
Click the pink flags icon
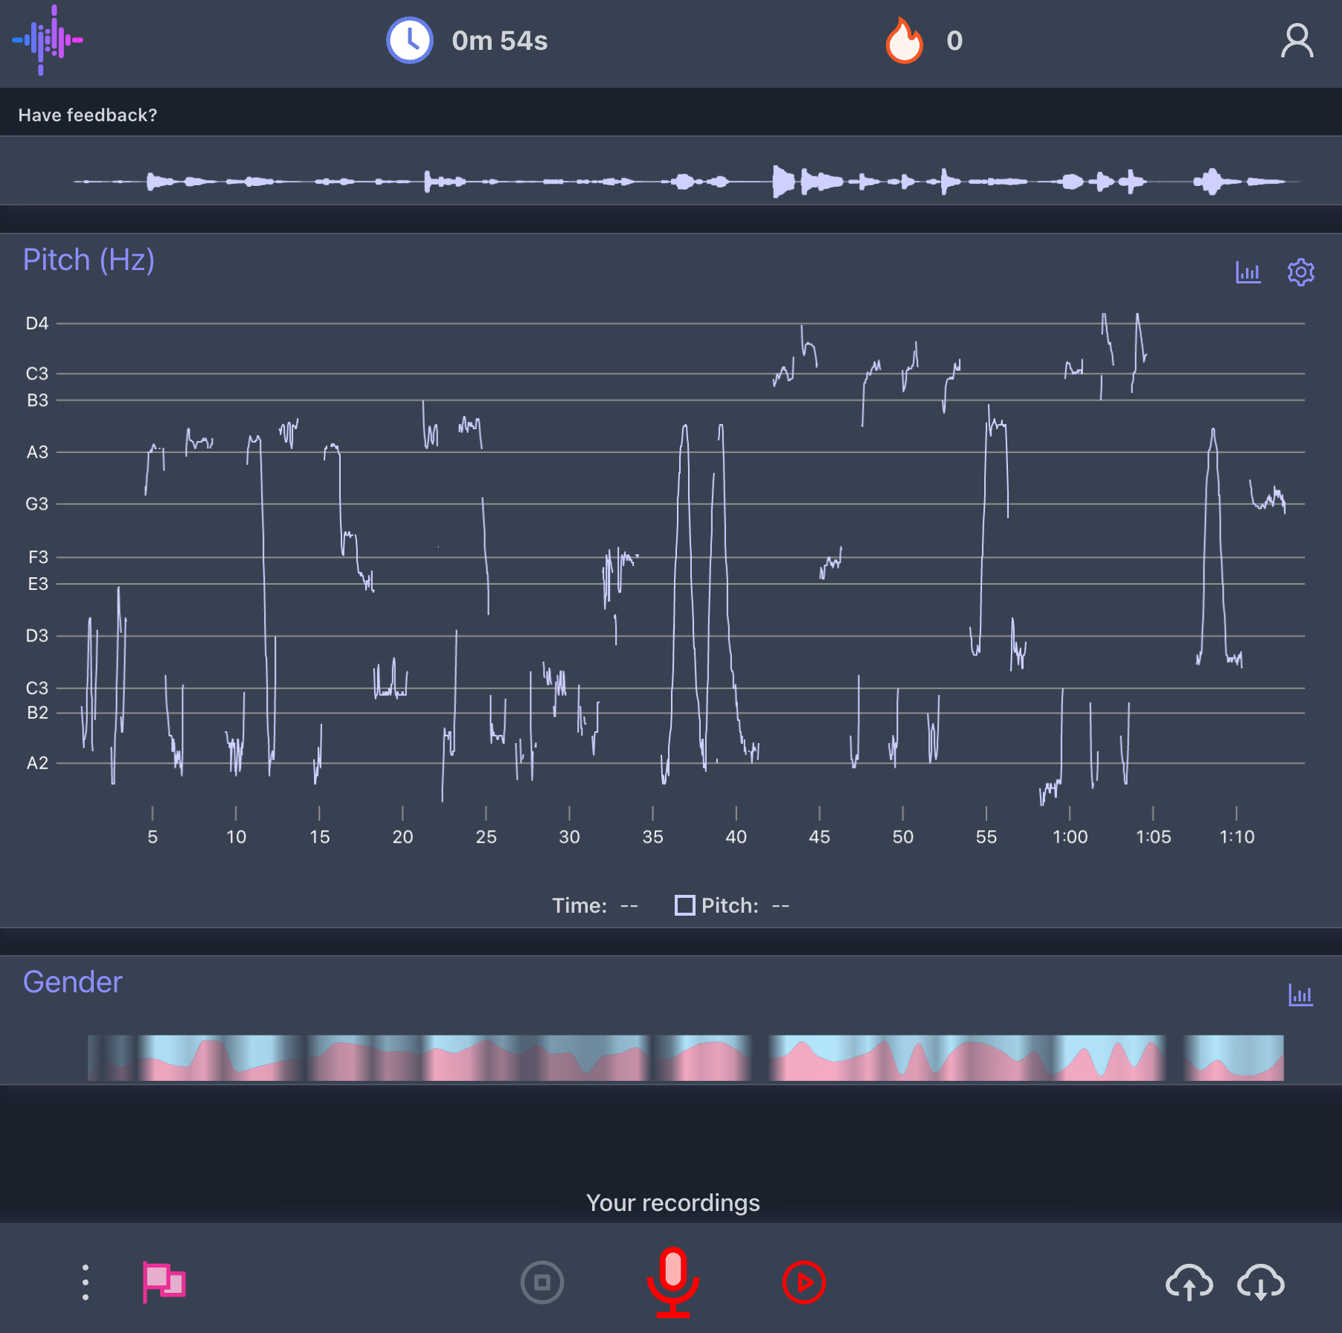click(164, 1282)
